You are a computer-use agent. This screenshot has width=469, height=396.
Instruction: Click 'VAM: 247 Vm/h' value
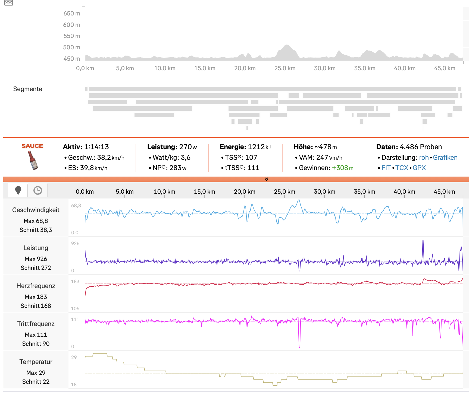[x=321, y=158]
